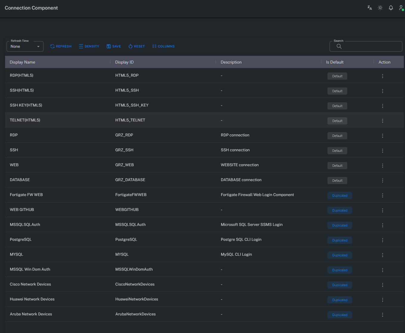
Task: Open the Columns selector
Action: 163,47
